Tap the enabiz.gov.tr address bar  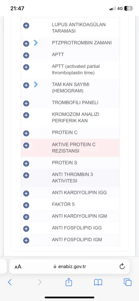[69, 266]
